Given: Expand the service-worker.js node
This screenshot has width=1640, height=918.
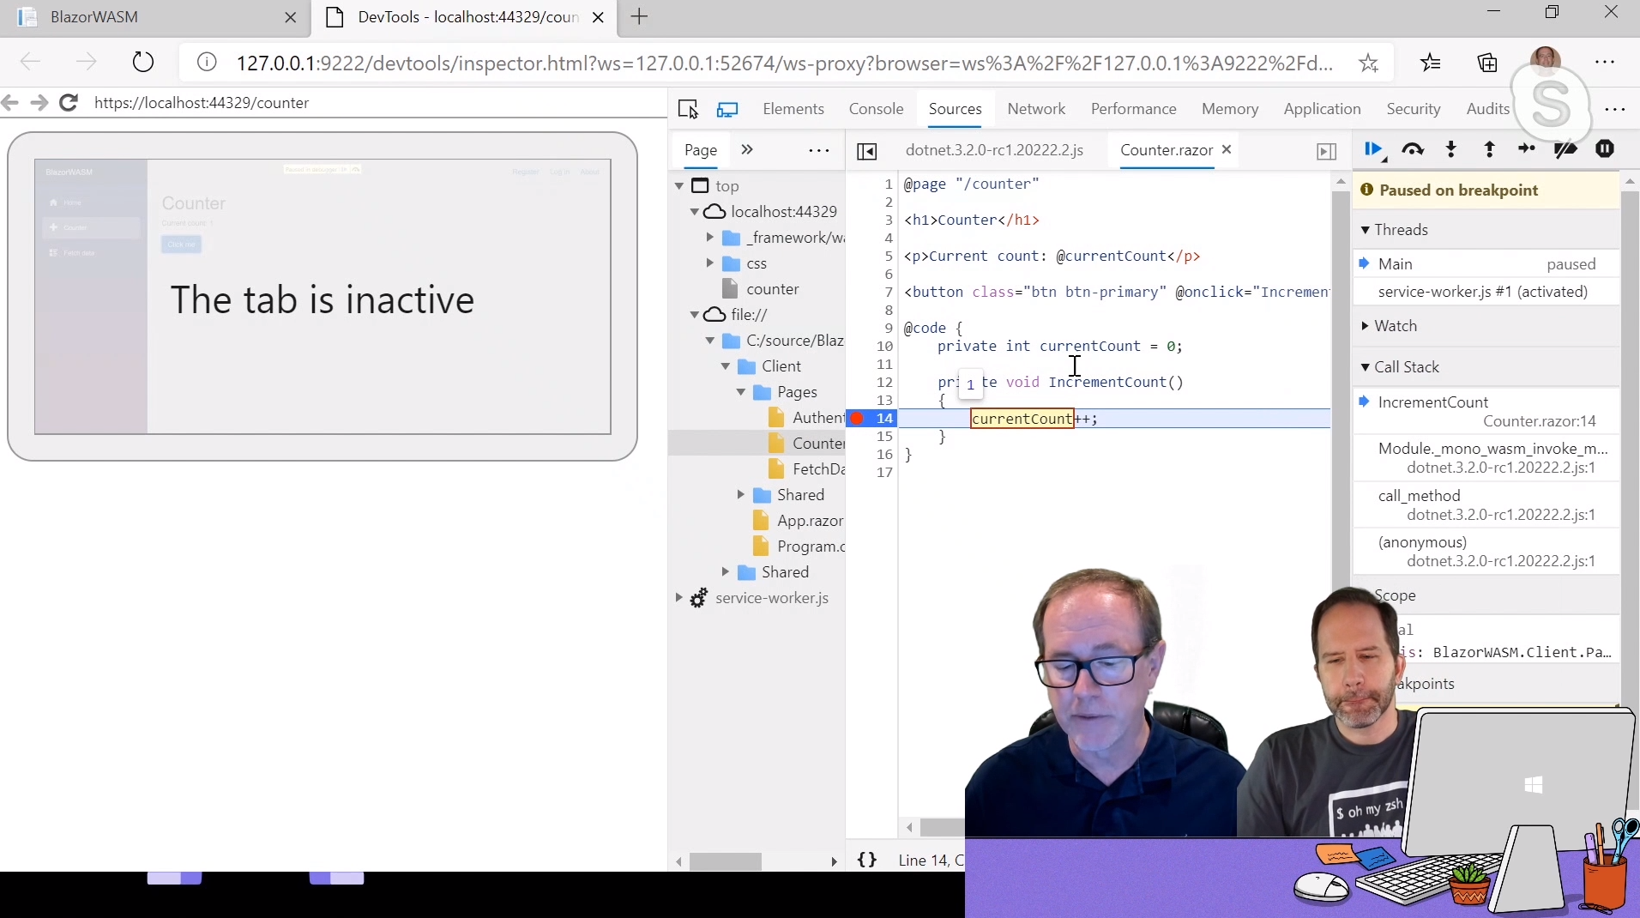Looking at the screenshot, I should (x=679, y=598).
